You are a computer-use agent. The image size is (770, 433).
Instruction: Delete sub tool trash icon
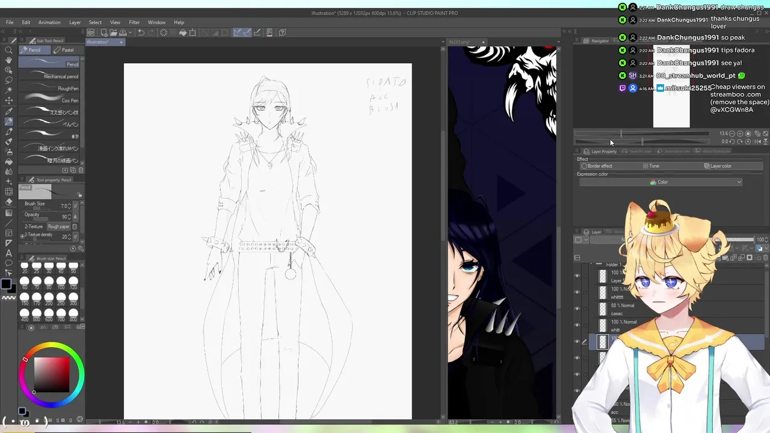(81, 170)
